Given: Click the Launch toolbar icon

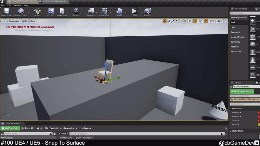Looking at the screenshot, I should pyautogui.click(x=148, y=12).
